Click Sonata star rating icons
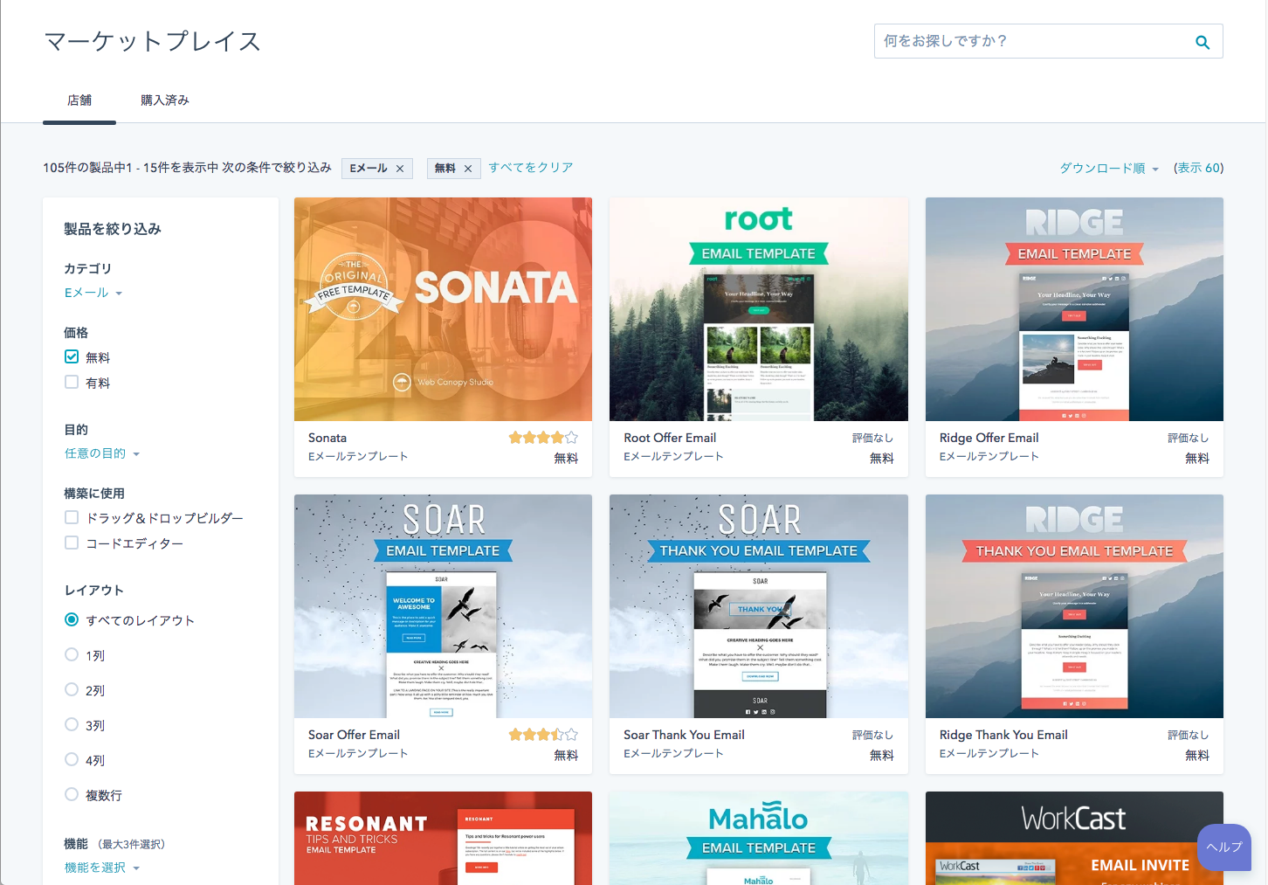 pyautogui.click(x=542, y=438)
